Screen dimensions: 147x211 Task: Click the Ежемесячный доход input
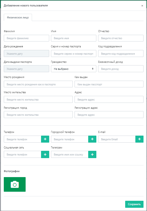(x=121, y=69)
